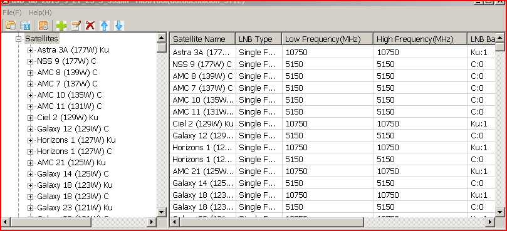Expand Ciel 2 (129W) Ku node
This screenshot has width=507, height=231.
click(30, 118)
